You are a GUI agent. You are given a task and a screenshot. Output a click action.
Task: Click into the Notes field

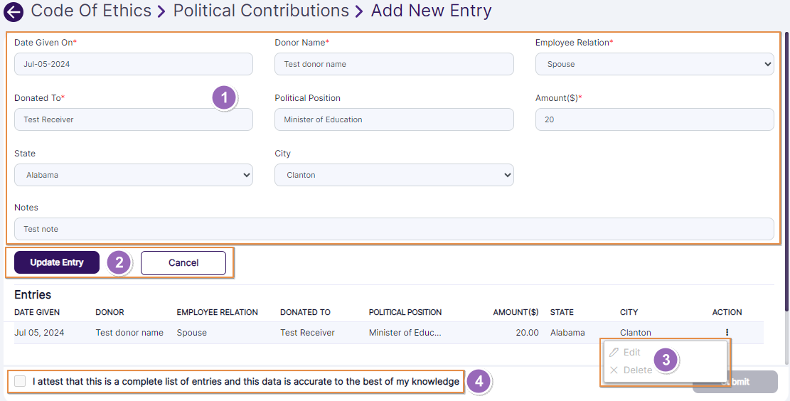pos(394,229)
